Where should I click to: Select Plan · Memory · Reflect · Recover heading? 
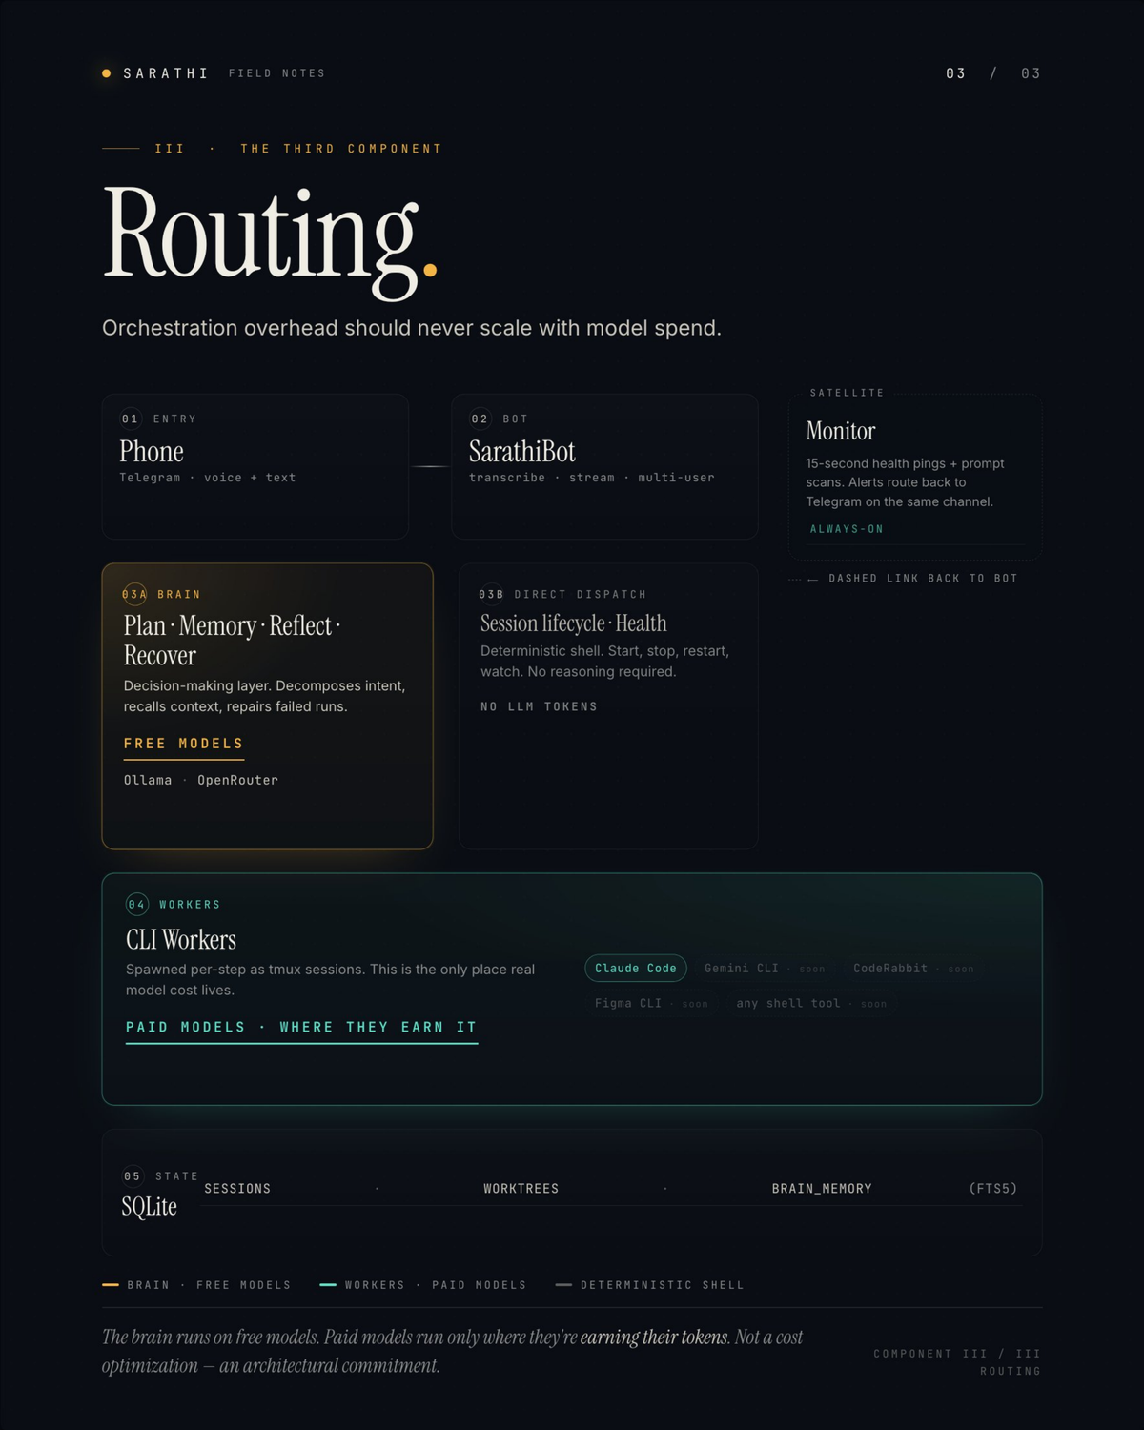[x=232, y=640]
